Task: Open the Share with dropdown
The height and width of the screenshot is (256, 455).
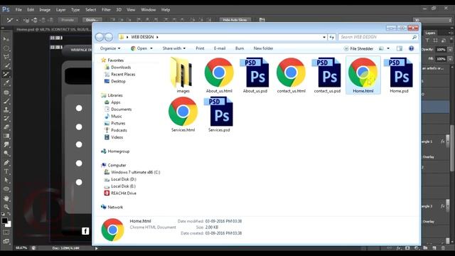Action: (174, 48)
